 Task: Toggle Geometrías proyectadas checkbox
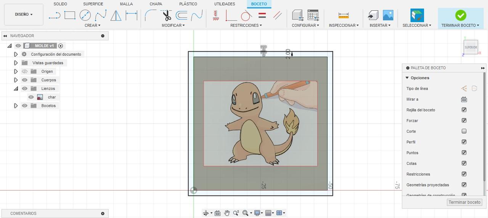[x=464, y=184]
